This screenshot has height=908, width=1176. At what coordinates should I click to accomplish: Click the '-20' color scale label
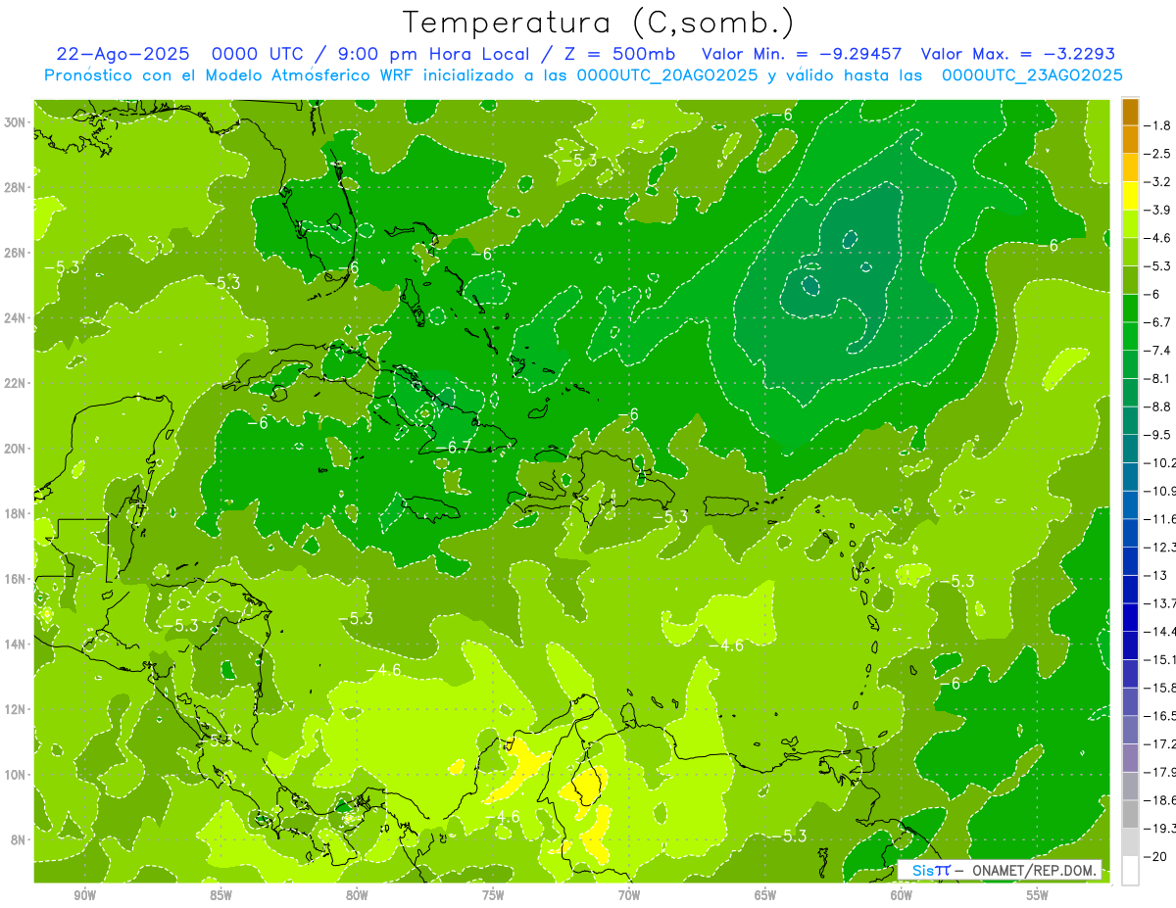pyautogui.click(x=1156, y=855)
